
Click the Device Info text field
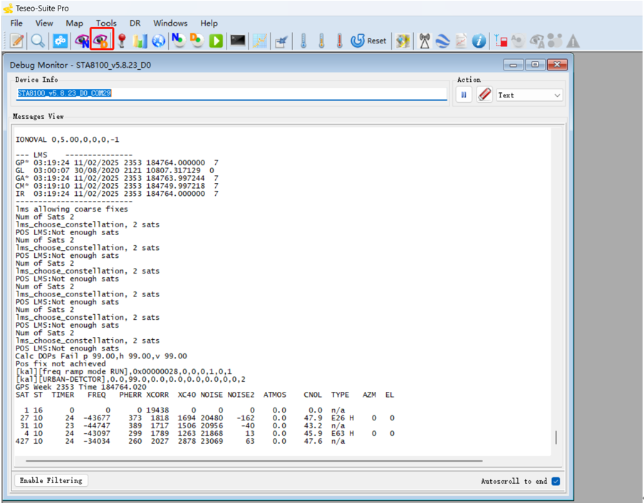coord(232,93)
